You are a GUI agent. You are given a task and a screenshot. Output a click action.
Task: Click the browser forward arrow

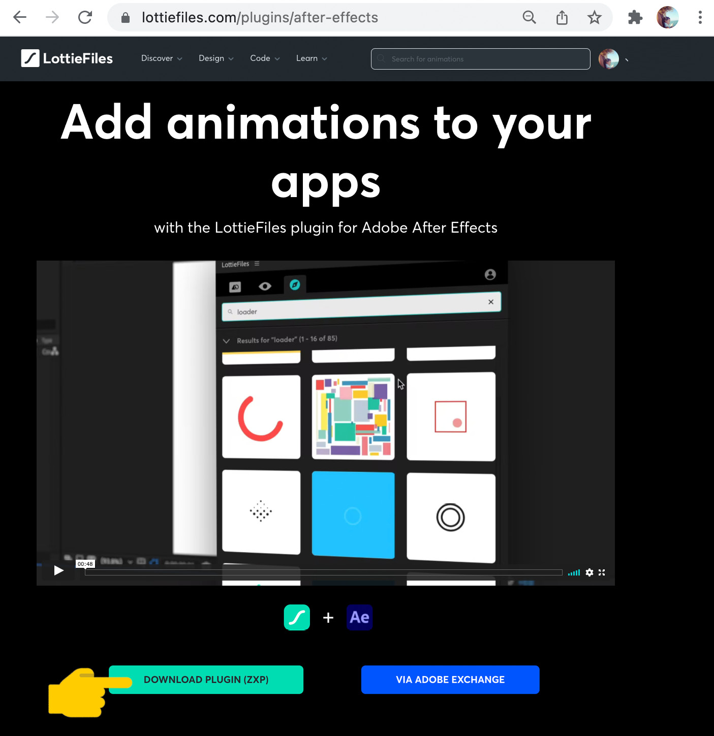pyautogui.click(x=52, y=17)
